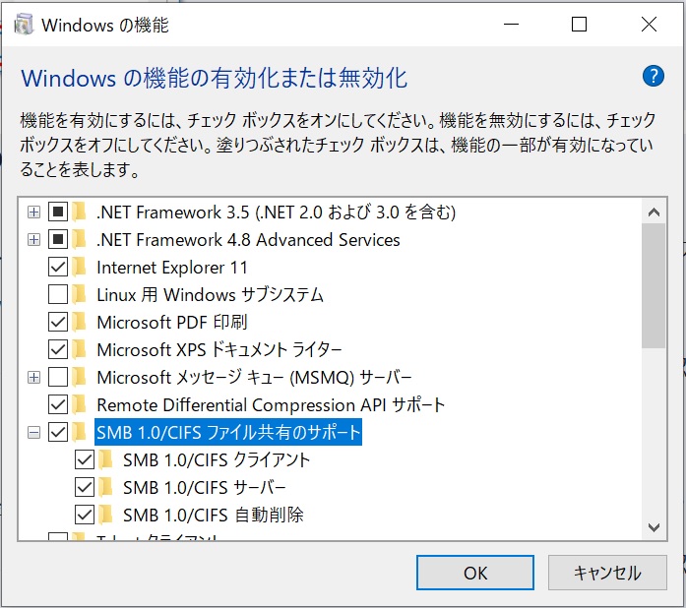Select the Remote Differential Compression API サポート item
This screenshot has height=608, width=686.
click(271, 404)
